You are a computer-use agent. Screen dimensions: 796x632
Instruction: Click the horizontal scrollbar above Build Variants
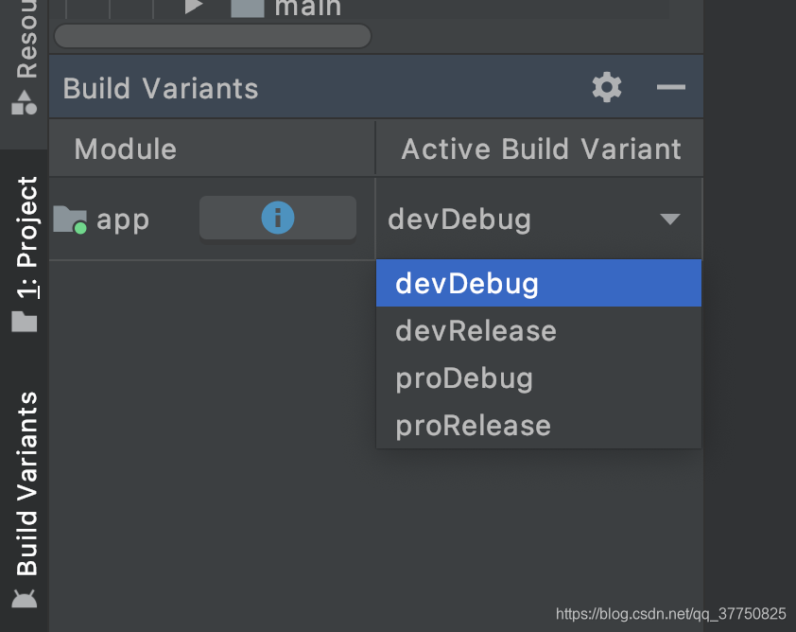coord(212,35)
